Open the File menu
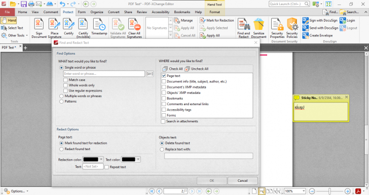 7,12
